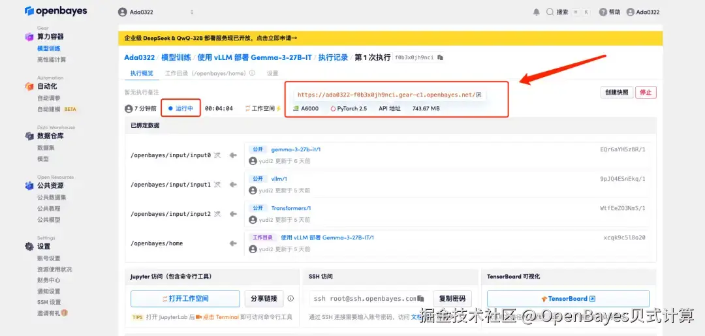The image size is (705, 336).
Task: Switch to the 工作目录 tab
Action: pyautogui.click(x=210, y=73)
